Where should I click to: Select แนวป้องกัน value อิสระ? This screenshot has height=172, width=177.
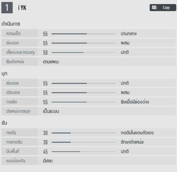tap(48, 161)
